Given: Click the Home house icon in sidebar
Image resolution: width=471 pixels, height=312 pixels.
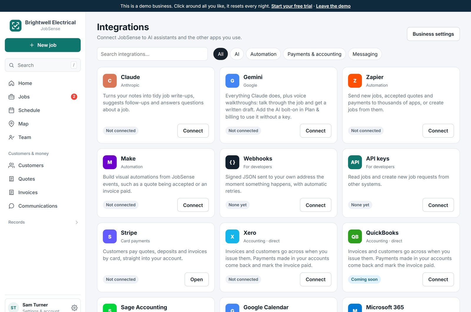Looking at the screenshot, I should (11, 83).
